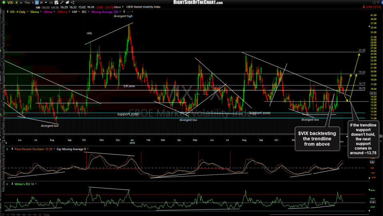Set chart range to 1D

pyautogui.click(x=40, y=214)
